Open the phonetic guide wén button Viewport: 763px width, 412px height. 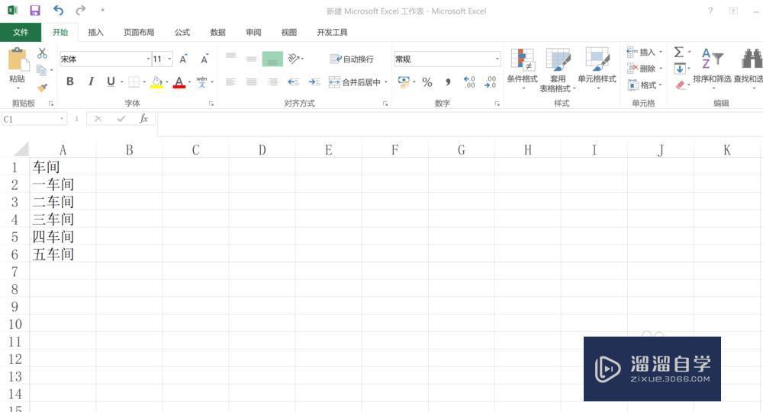coord(202,81)
